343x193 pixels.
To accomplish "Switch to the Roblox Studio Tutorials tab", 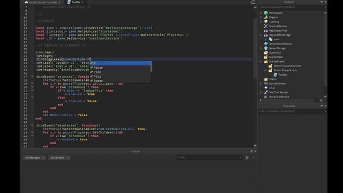I will point(43,2).
